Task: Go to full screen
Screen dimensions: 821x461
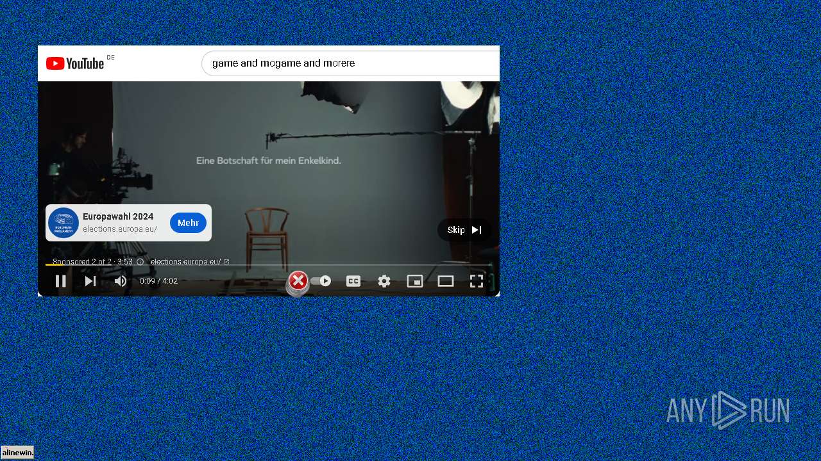Action: 477,281
